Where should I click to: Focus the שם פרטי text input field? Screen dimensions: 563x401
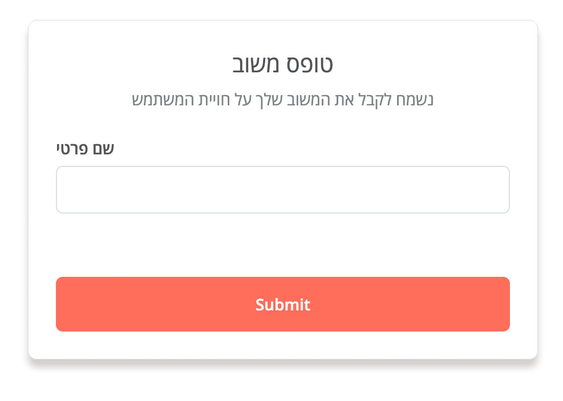click(x=282, y=190)
